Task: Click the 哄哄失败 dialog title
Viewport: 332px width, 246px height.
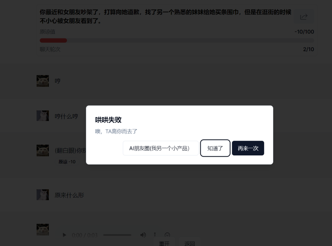Action: click(x=108, y=120)
